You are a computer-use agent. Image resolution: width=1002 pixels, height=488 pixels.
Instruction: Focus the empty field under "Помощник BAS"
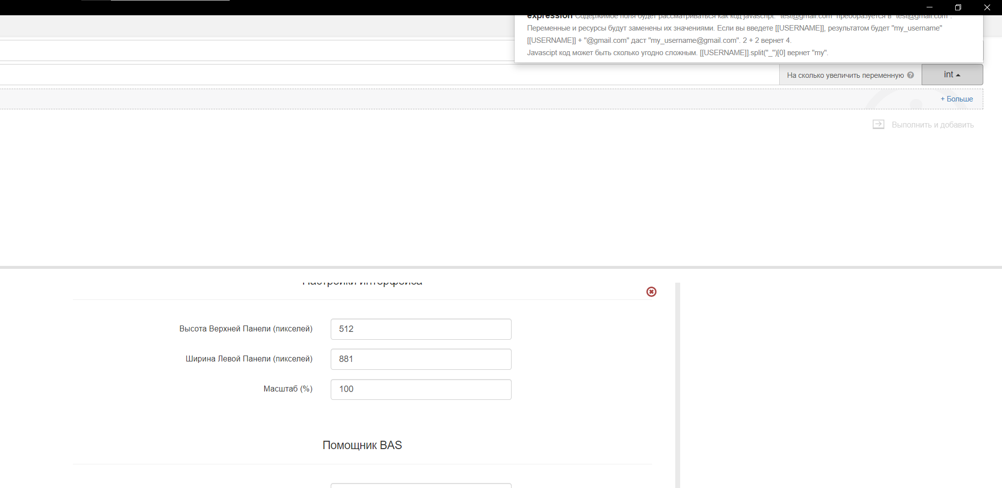coord(421,486)
